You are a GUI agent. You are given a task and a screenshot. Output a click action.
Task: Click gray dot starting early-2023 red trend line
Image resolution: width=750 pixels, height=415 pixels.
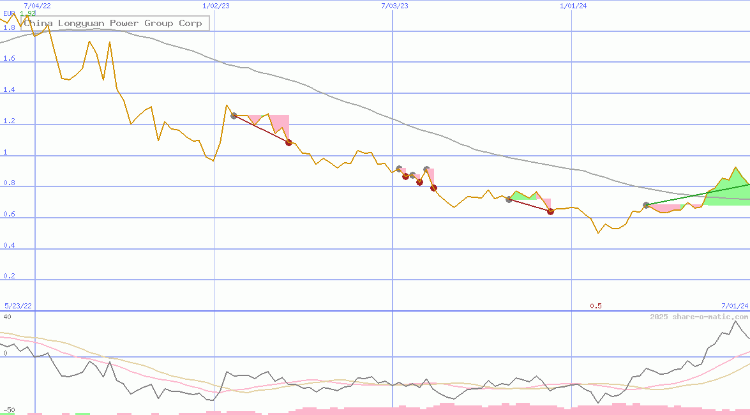click(234, 116)
